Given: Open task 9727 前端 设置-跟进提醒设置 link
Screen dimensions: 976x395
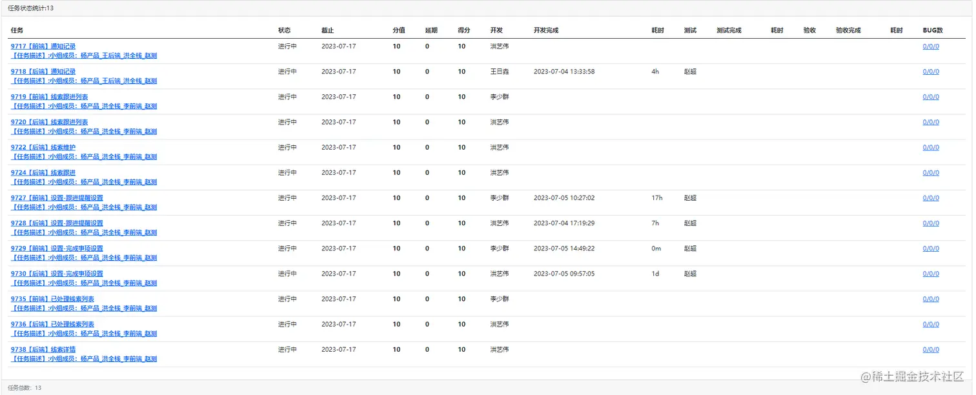Looking at the screenshot, I should (57, 197).
